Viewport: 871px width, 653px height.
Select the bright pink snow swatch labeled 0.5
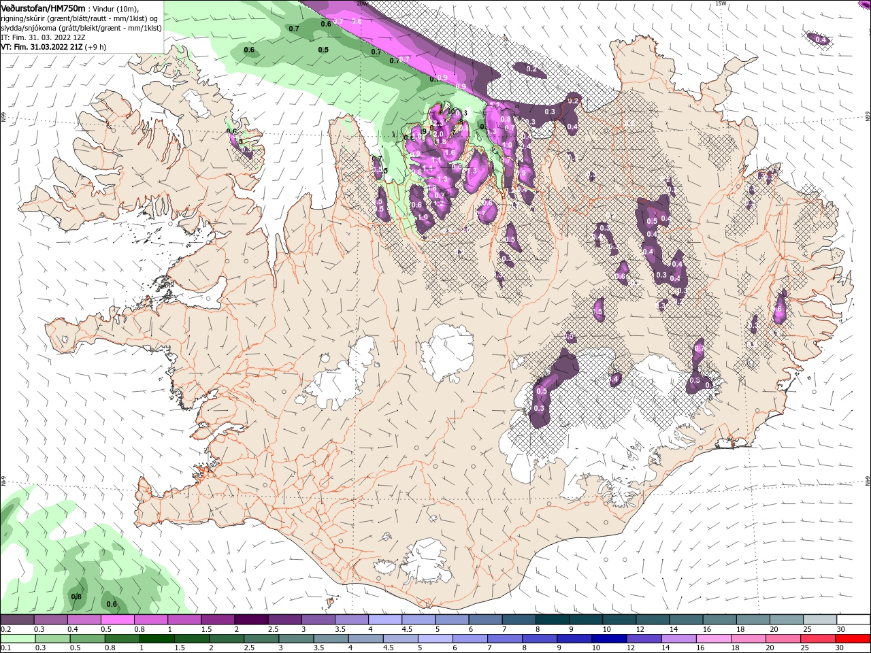click(117, 620)
